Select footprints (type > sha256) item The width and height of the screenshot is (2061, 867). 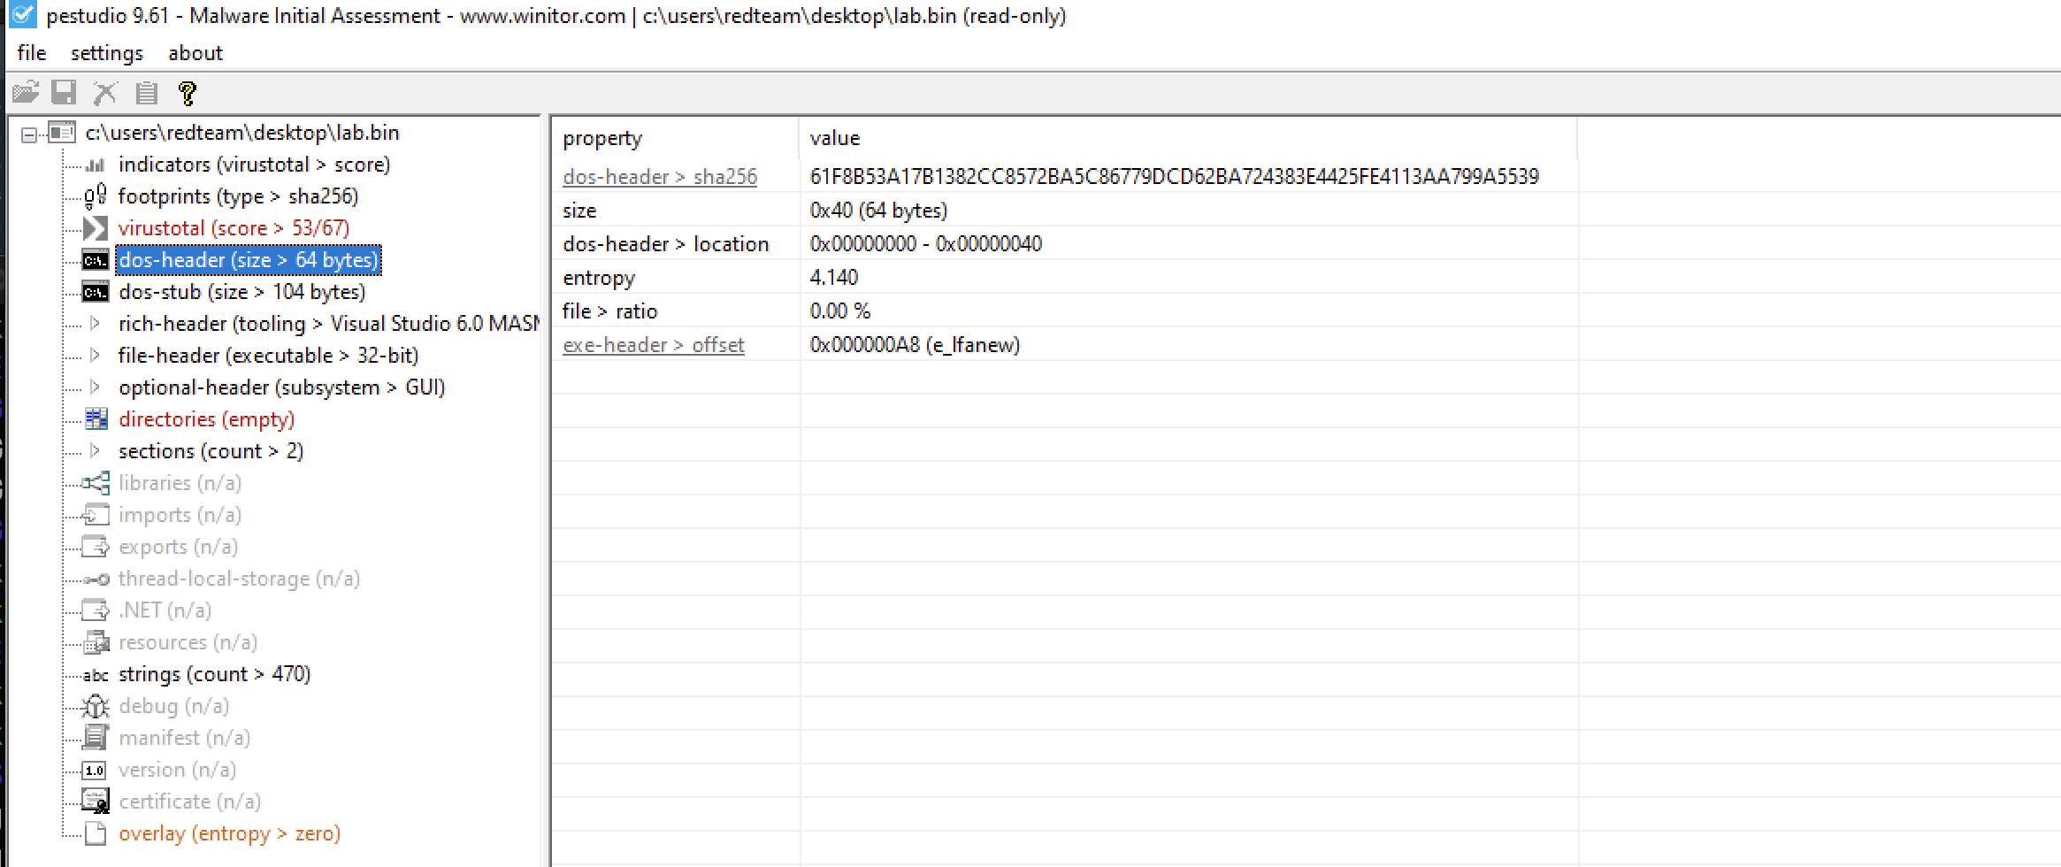click(238, 196)
